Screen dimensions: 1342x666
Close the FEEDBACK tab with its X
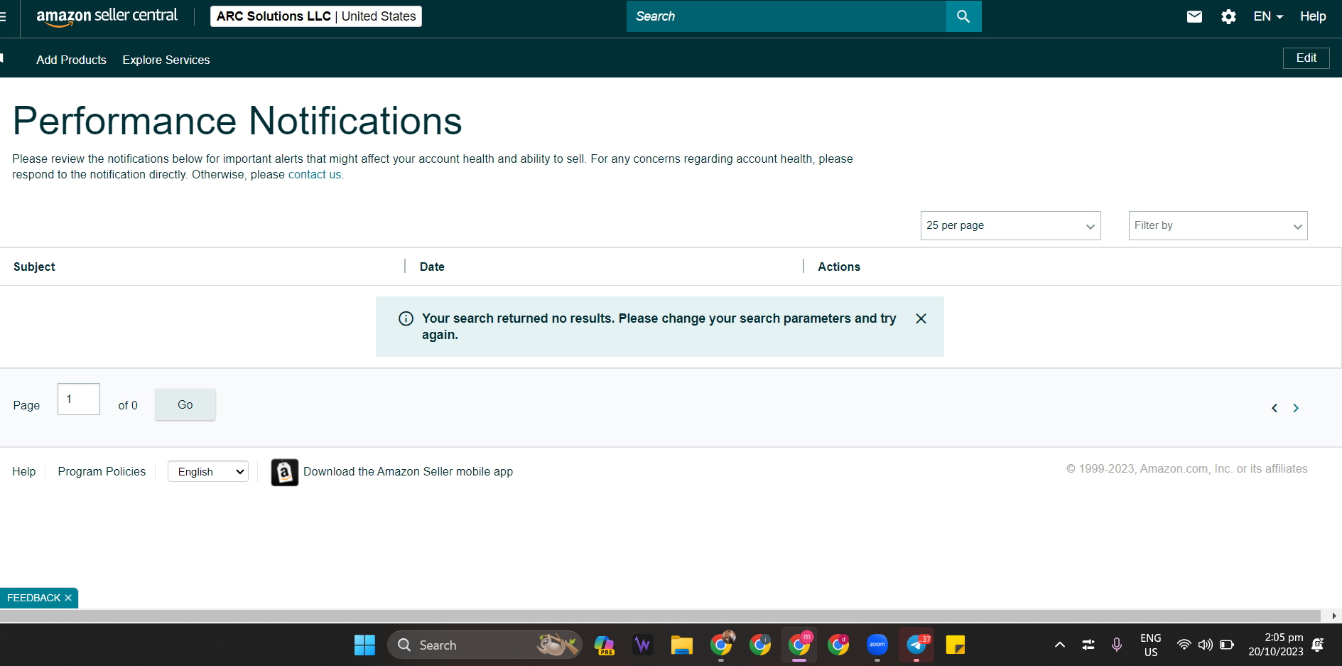click(x=68, y=598)
